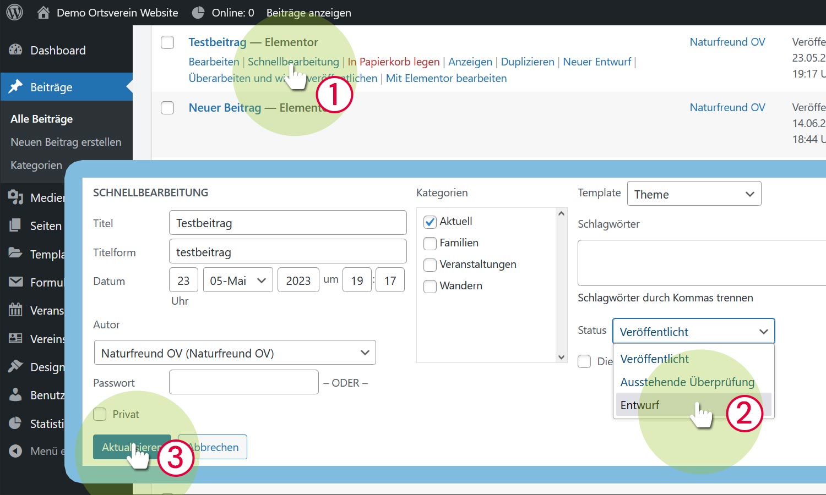Click inside the Titel input field
This screenshot has width=826, height=495.
[x=287, y=222]
